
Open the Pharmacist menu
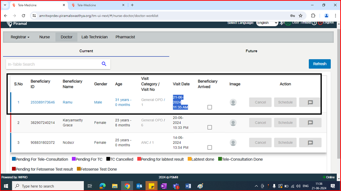pyautogui.click(x=125, y=37)
